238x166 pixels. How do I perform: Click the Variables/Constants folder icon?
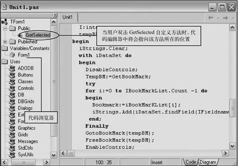coord(5,48)
